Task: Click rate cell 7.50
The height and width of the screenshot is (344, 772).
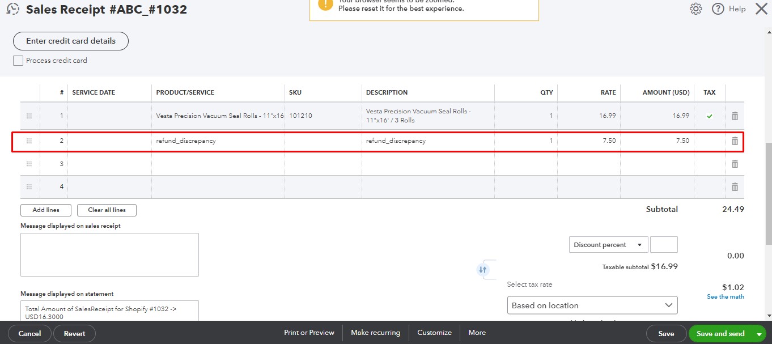Action: (589, 141)
